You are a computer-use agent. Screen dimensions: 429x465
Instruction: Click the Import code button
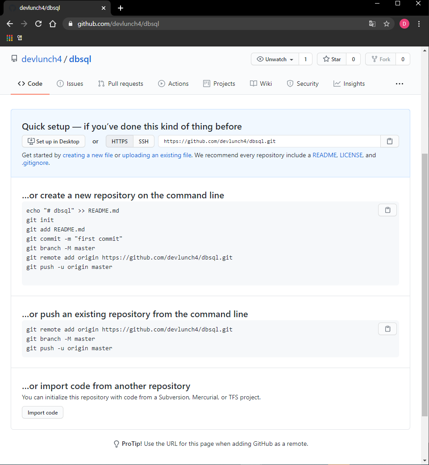coord(43,412)
